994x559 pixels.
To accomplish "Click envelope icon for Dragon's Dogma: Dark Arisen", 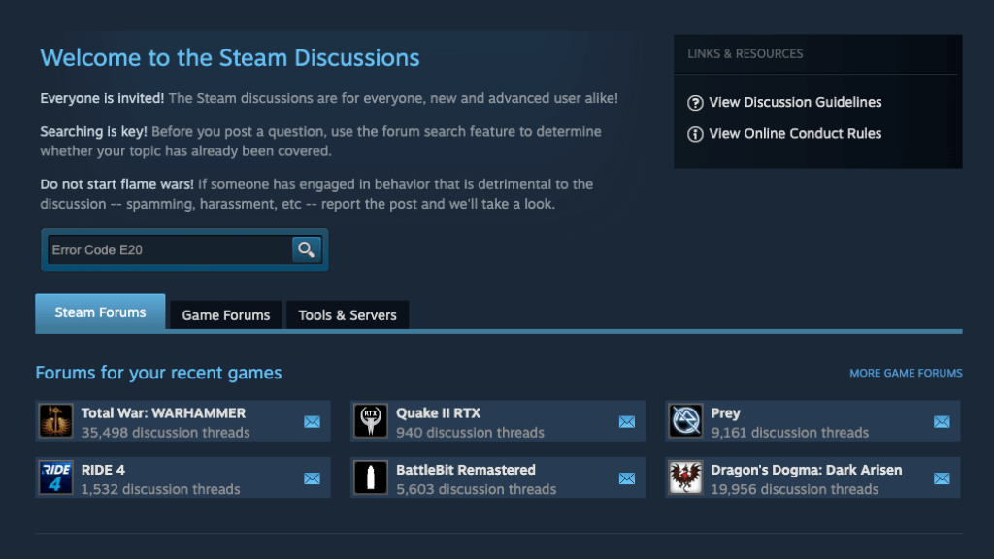I will pyautogui.click(x=942, y=478).
